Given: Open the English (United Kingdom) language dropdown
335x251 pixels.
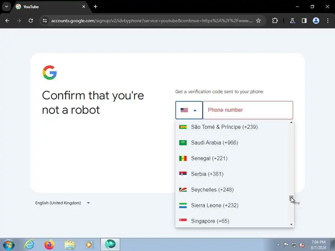Looking at the screenshot, I should 62,203.
